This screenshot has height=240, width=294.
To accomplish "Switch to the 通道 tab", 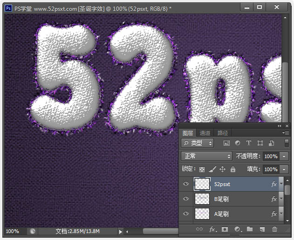I will point(205,133).
